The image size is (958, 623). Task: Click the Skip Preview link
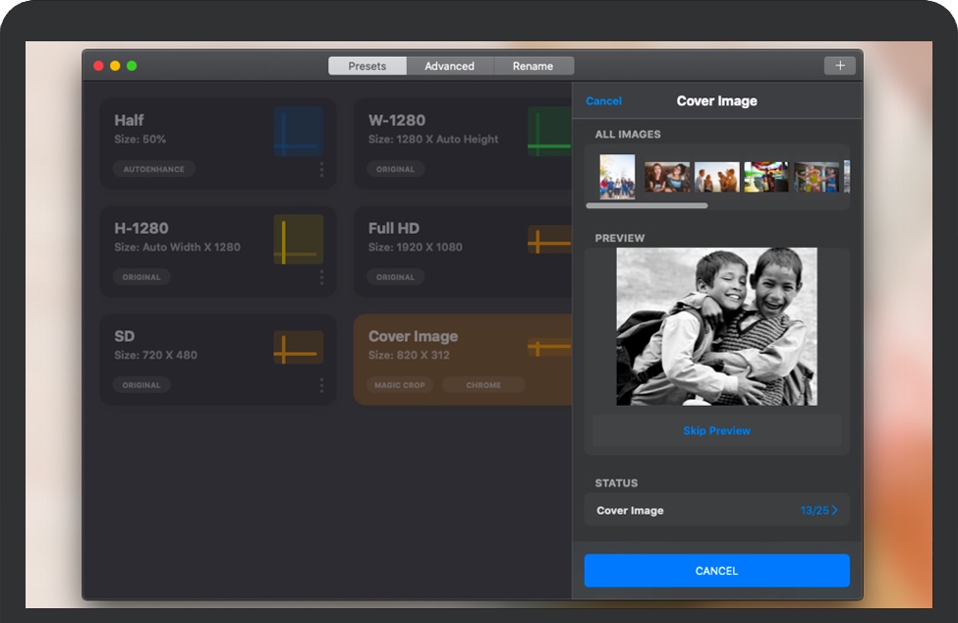(x=716, y=431)
